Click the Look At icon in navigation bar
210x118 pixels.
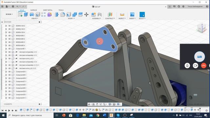pyautogui.click(x=94, y=104)
